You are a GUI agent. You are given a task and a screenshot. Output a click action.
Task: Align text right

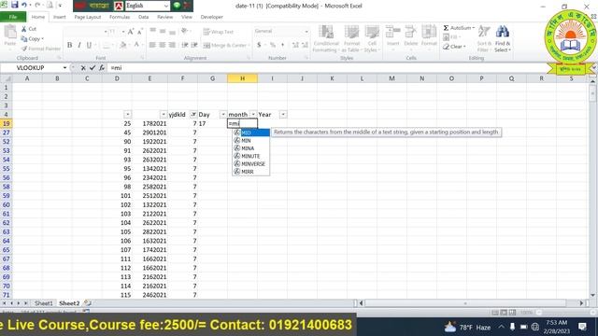pyautogui.click(x=172, y=45)
